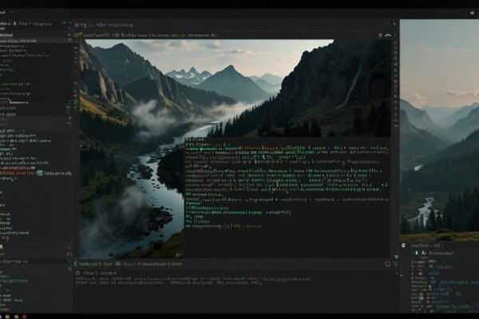
Task: Toggle the checkbox icon in the bottom panel header
Action: [x=77, y=263]
